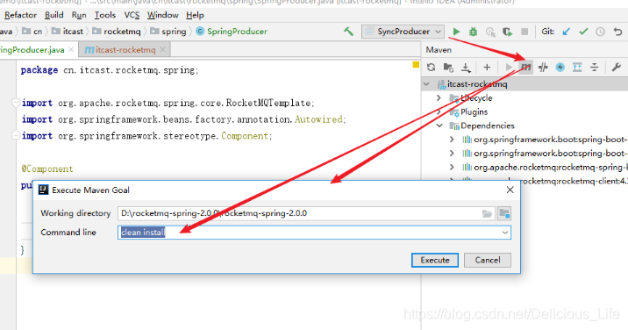Run SyncProducer with the green play icon
The image size is (628, 330).
[x=456, y=32]
